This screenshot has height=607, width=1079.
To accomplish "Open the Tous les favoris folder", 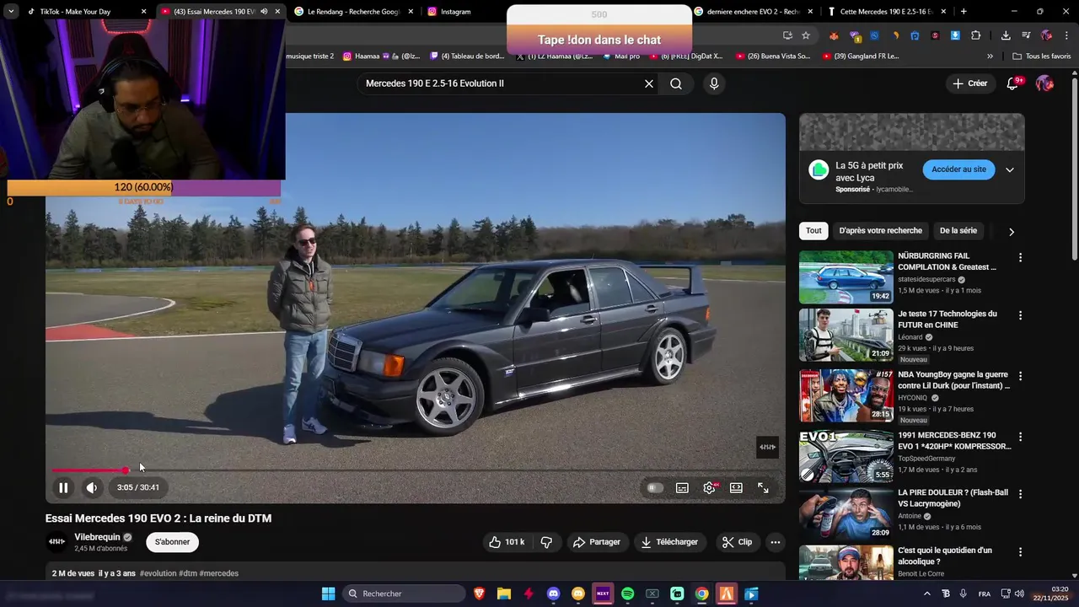I will click(x=1041, y=56).
